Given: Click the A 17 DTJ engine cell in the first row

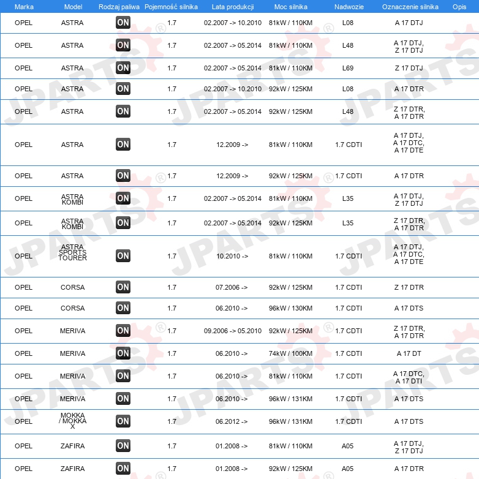Looking at the screenshot, I should point(409,23).
